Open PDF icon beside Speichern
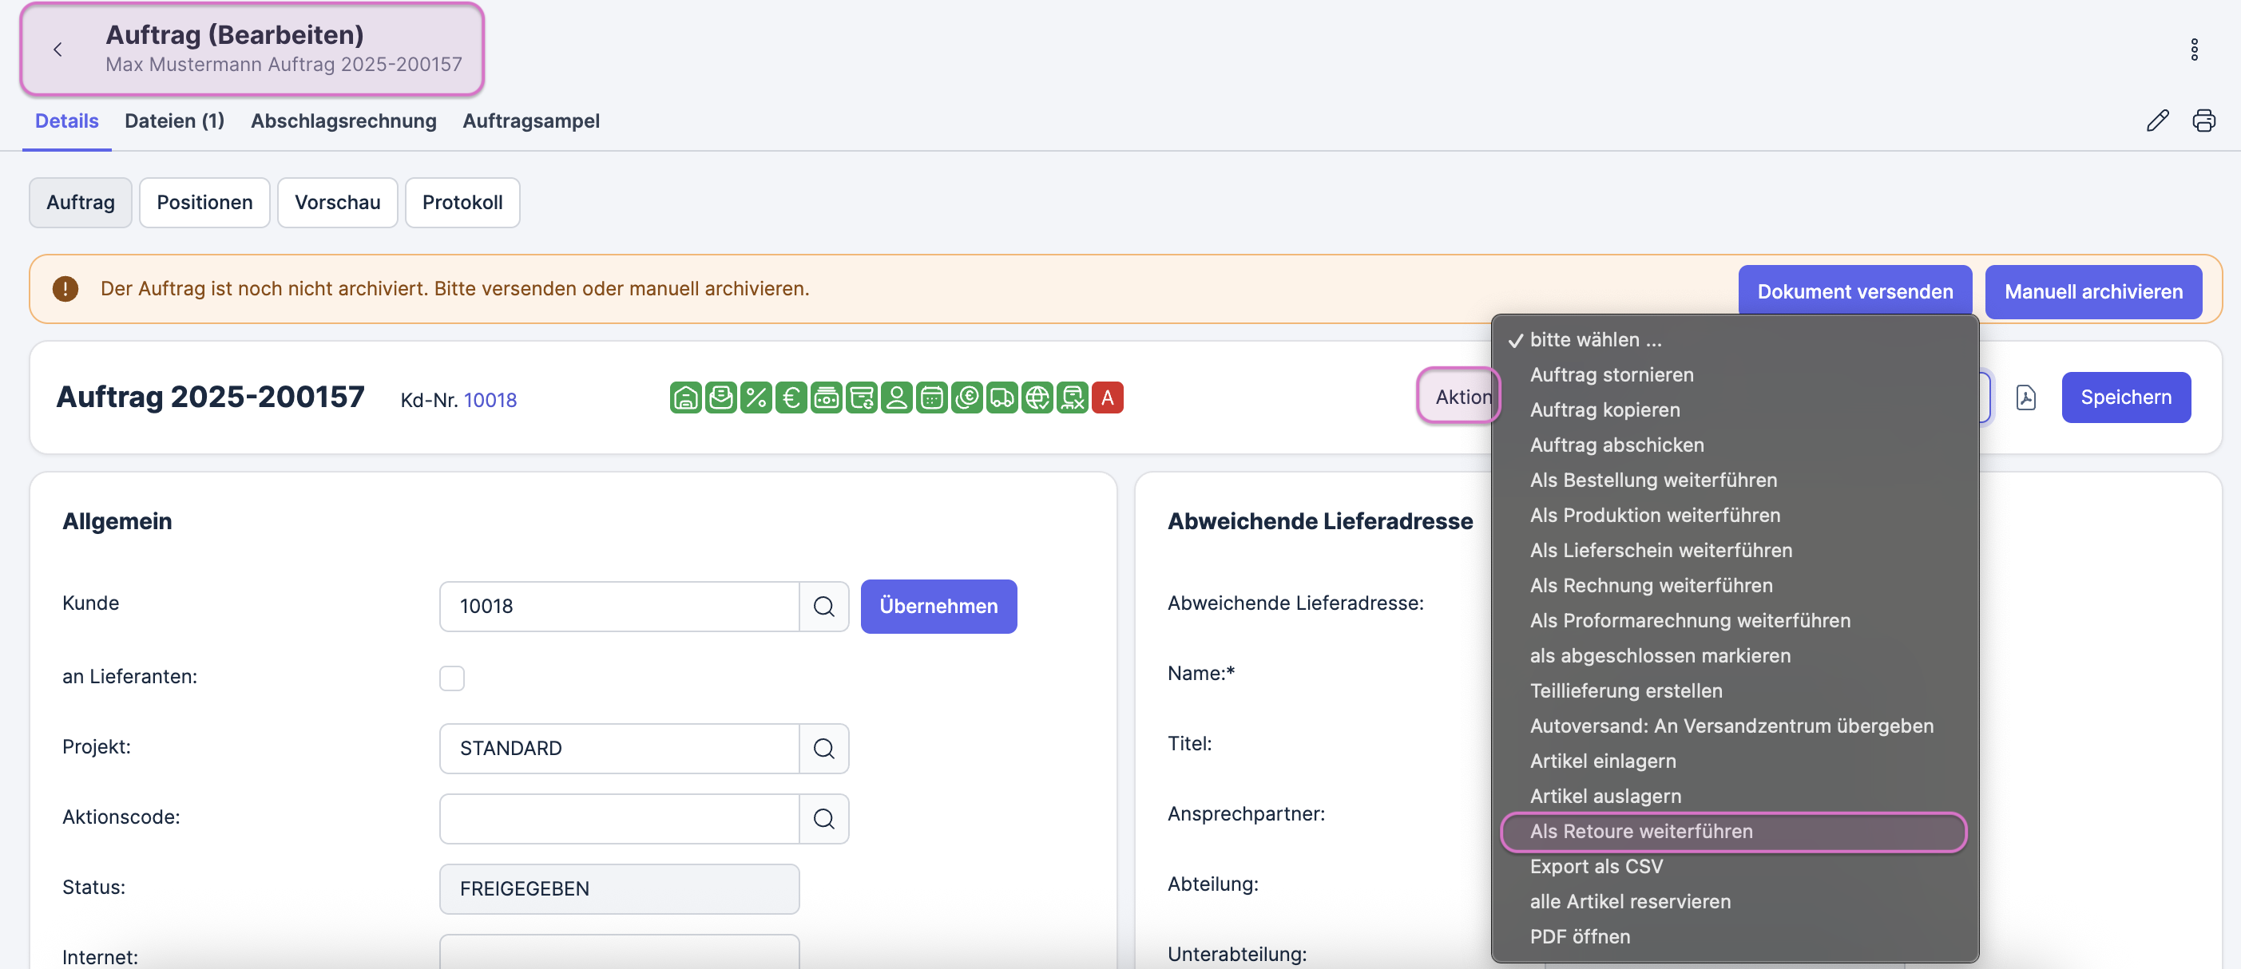 [x=2025, y=397]
